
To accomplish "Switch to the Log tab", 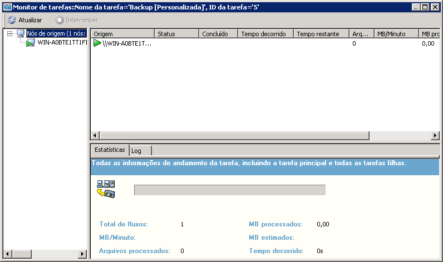I will [140, 151].
